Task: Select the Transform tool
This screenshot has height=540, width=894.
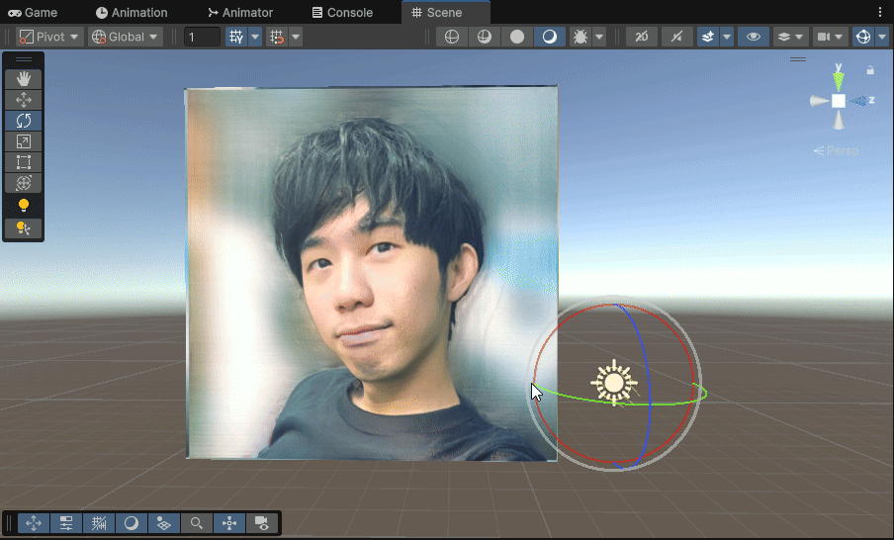Action: point(24,183)
